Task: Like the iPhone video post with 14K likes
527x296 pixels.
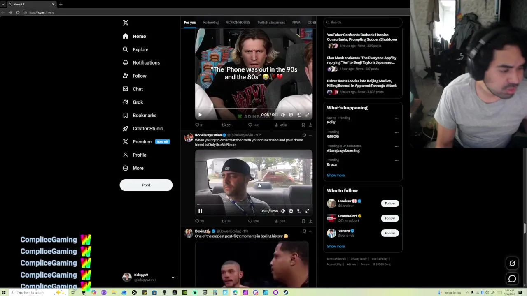Action: pos(253,125)
